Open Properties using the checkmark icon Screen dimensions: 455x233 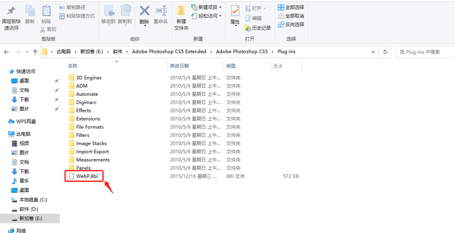click(x=235, y=11)
